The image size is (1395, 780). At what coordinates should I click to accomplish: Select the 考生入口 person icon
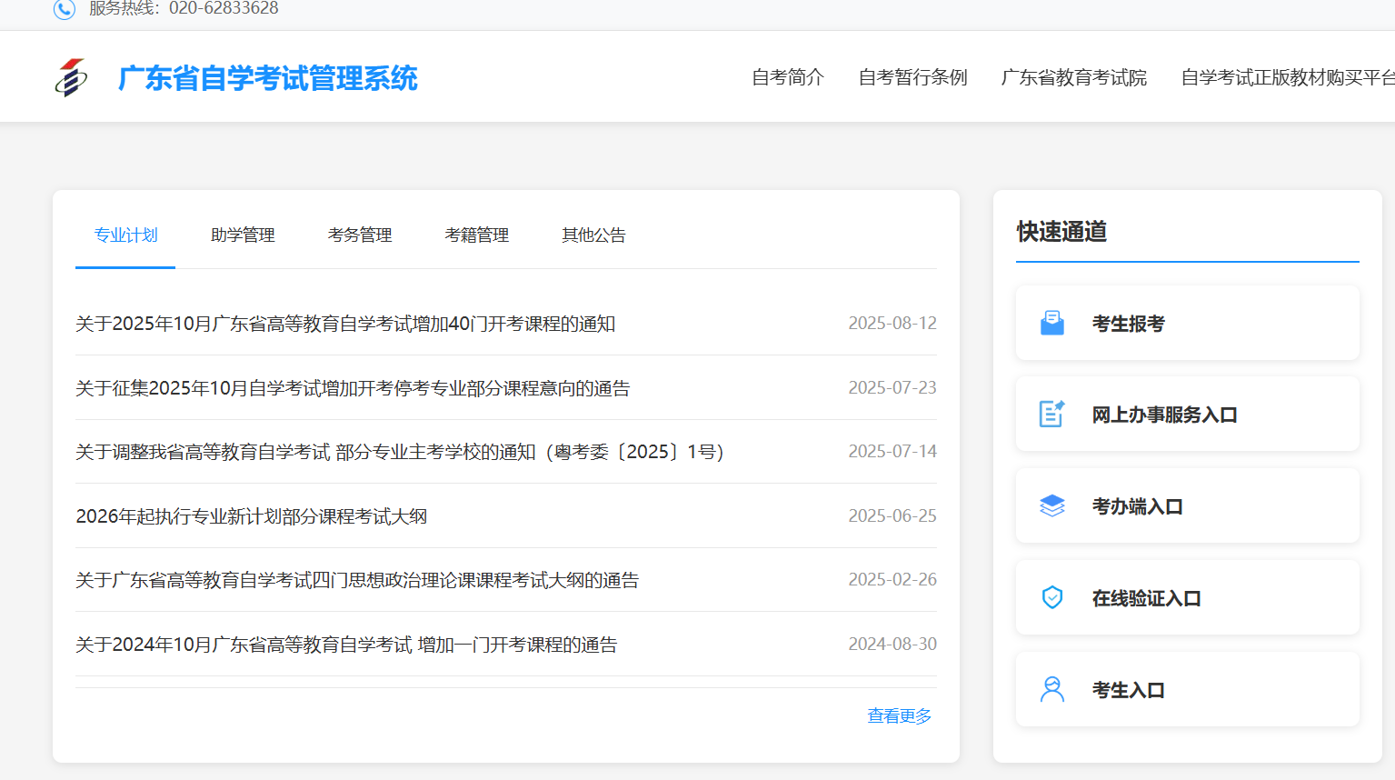click(1051, 689)
